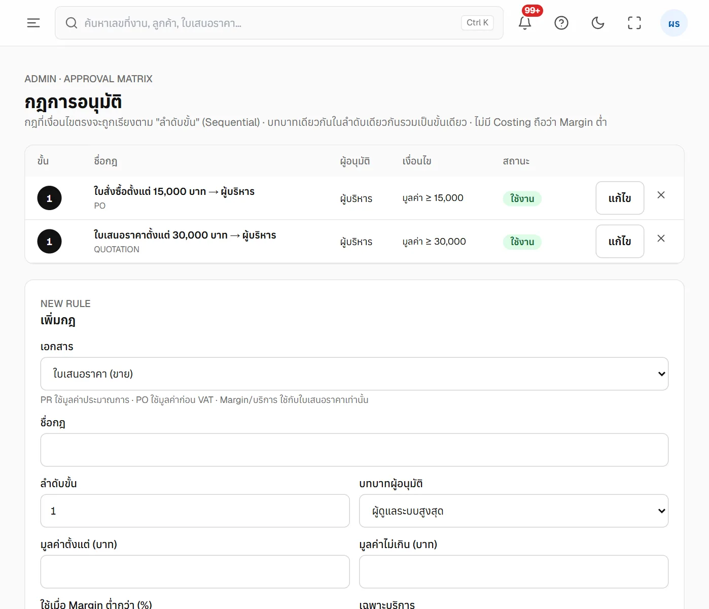Click แก้ไข for the QUOTATION rule
709x609 pixels.
[620, 242]
